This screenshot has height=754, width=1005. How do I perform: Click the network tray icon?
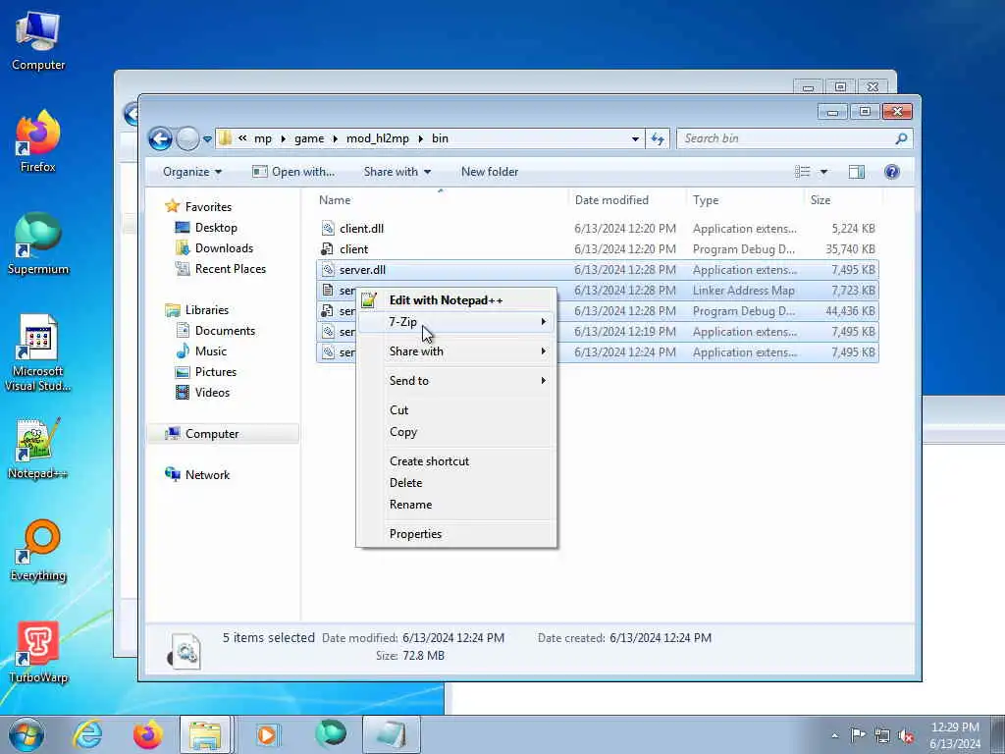[882, 735]
